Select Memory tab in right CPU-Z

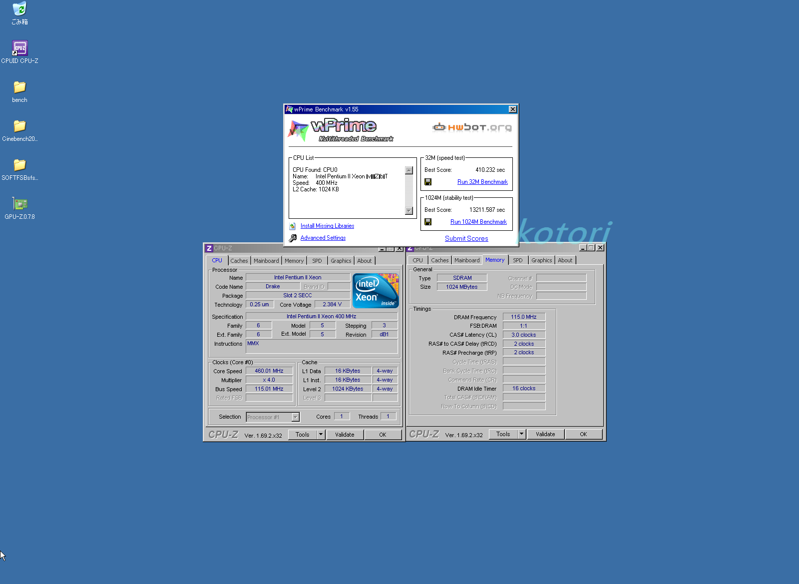pyautogui.click(x=495, y=260)
